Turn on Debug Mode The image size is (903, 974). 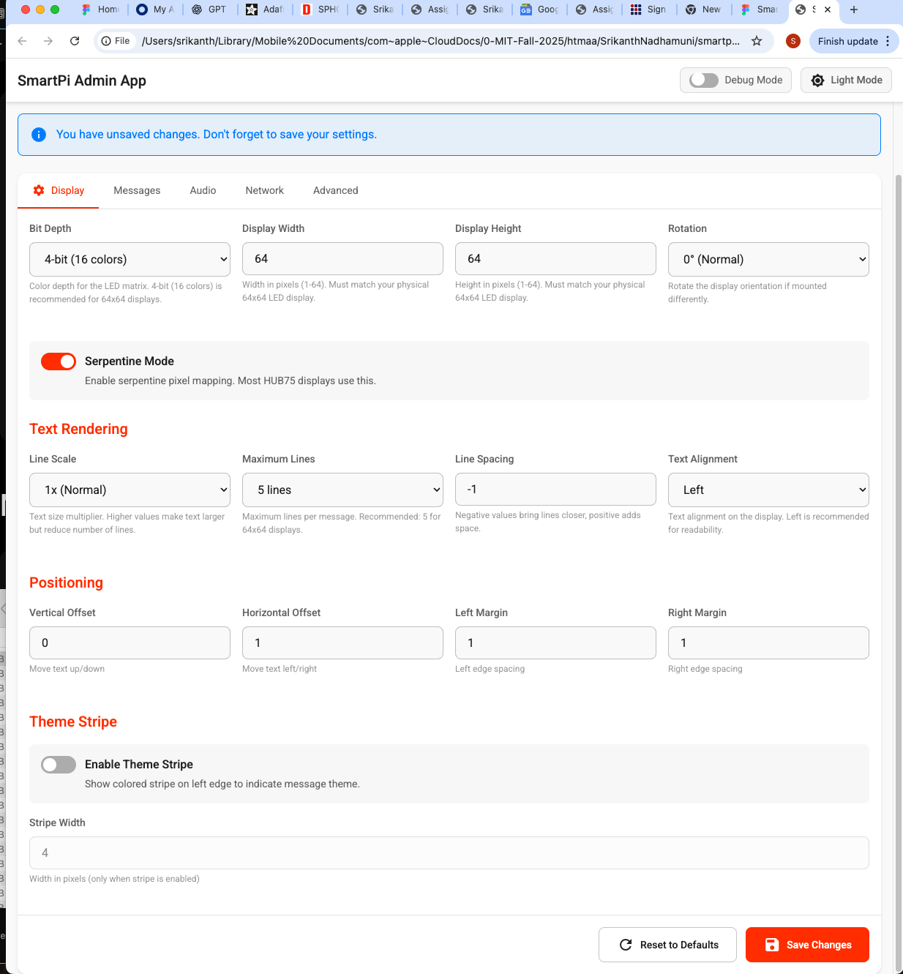click(702, 80)
